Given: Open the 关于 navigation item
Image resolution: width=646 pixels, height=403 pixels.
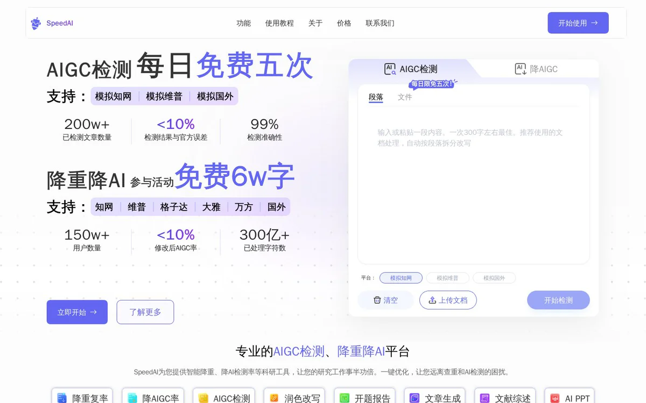Looking at the screenshot, I should tap(315, 23).
